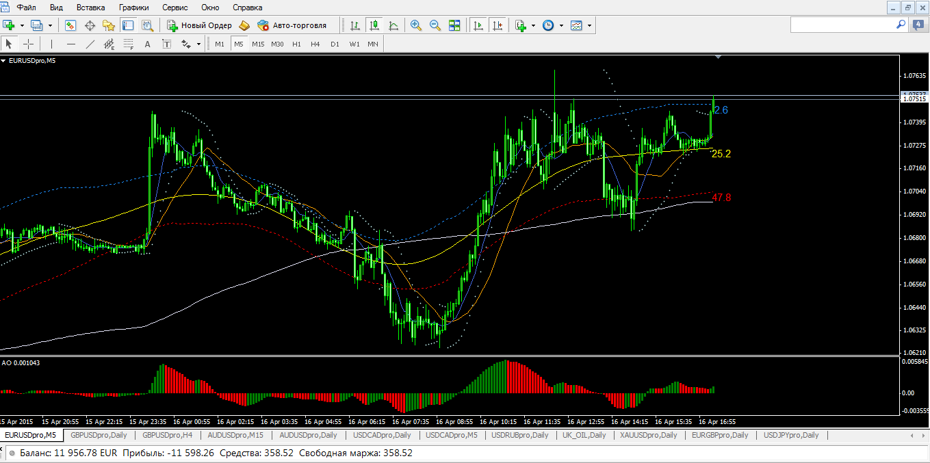Switch timeframe to H1
Image resolution: width=930 pixels, height=463 pixels.
[296, 44]
